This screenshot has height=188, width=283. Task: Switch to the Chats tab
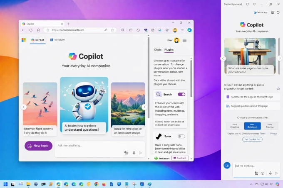point(158,50)
